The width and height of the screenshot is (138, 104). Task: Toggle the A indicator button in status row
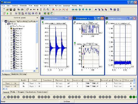[4, 97]
